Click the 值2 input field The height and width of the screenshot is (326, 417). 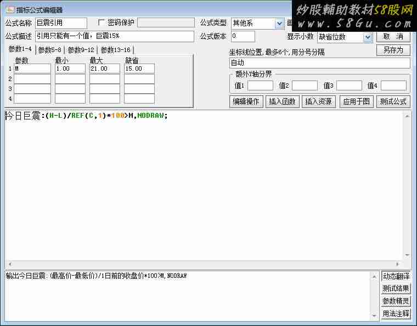[305, 85]
